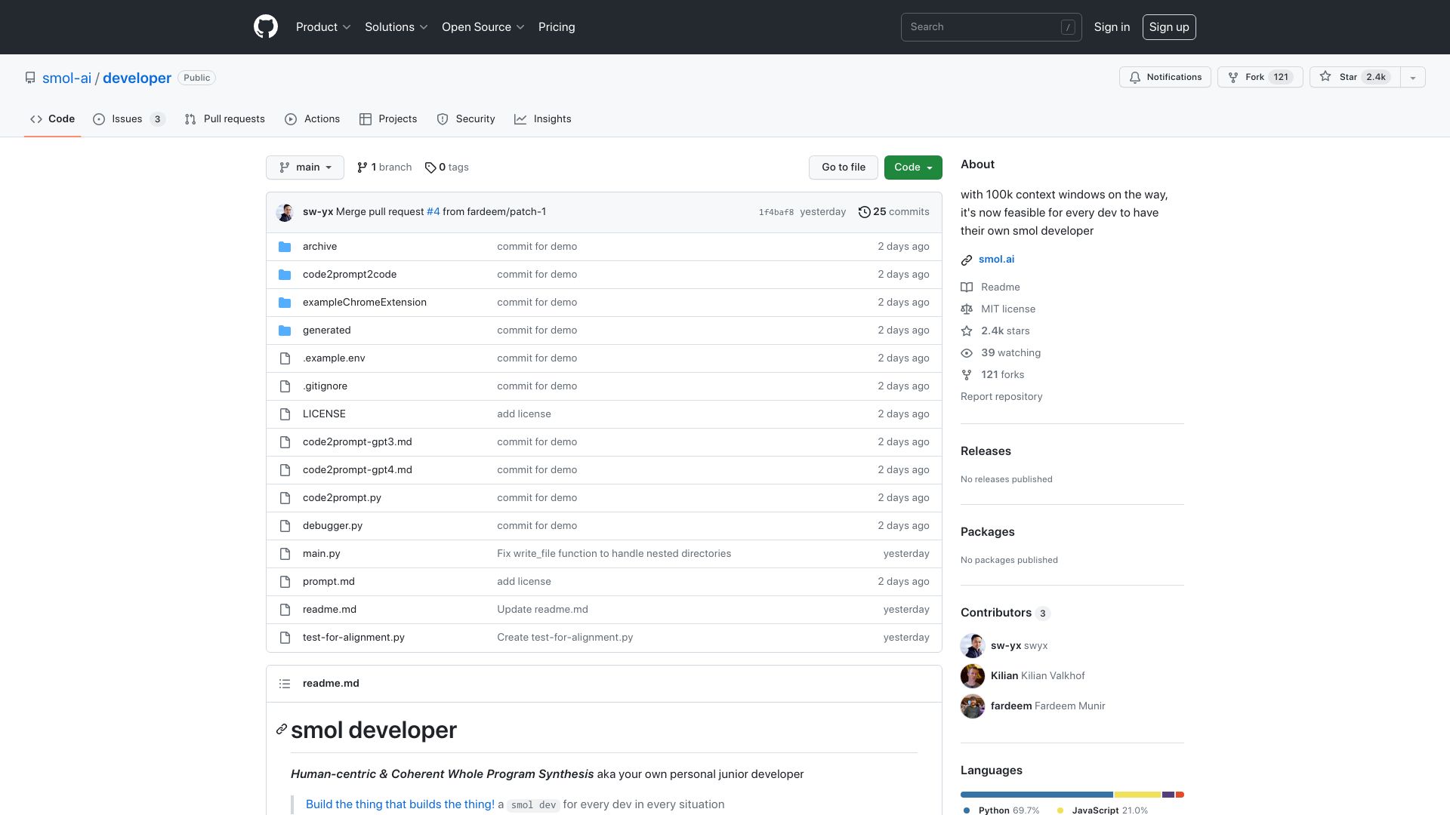Open the green Code dropdown button

(x=913, y=168)
